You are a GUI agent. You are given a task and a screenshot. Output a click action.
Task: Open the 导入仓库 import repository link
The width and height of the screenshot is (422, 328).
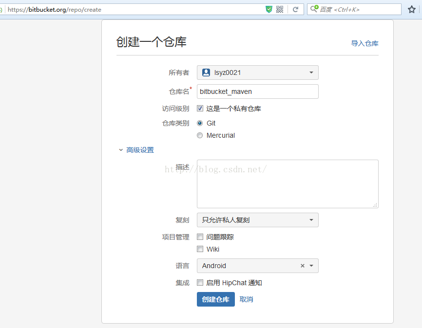coord(364,43)
